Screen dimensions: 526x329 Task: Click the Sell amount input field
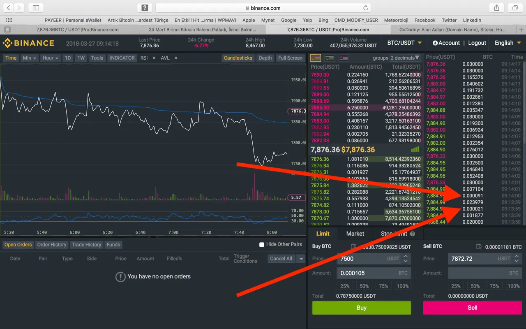[484, 273]
